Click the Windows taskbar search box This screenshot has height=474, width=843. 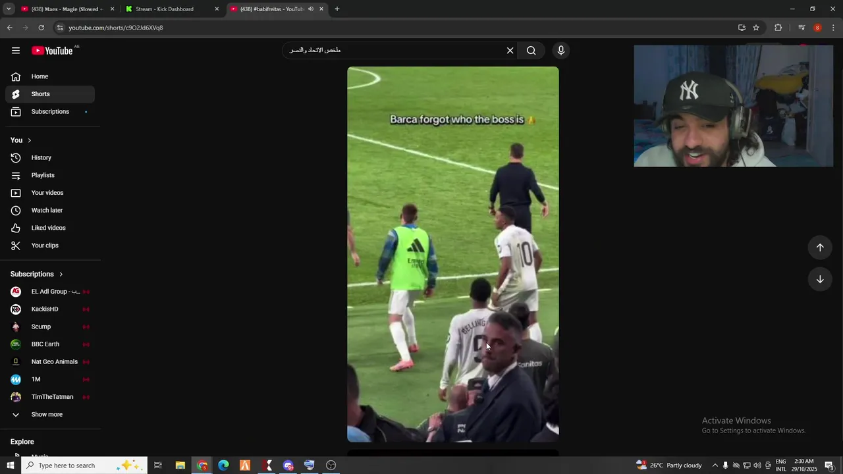(x=84, y=465)
